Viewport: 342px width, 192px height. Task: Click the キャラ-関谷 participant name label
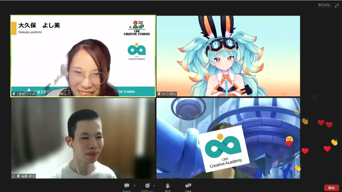(169, 94)
